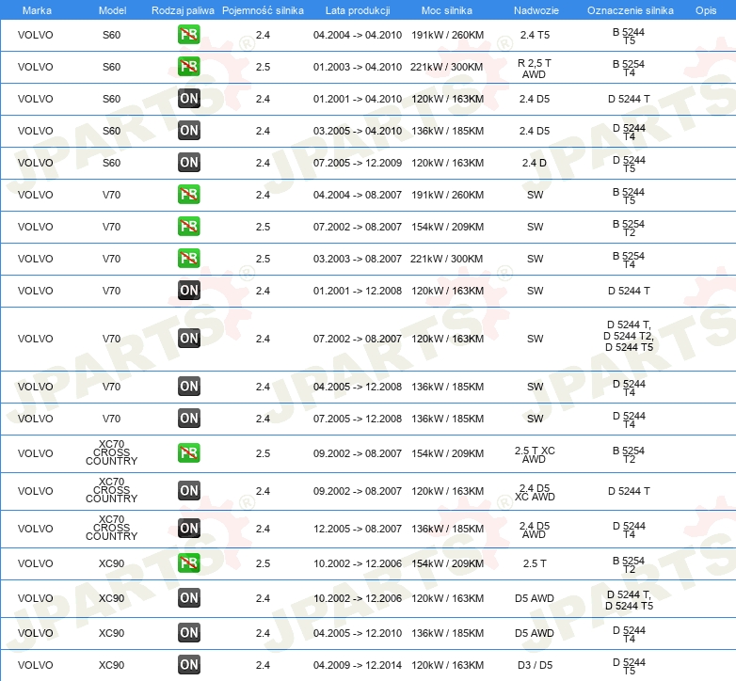Click ON diesel icon, S60 01.2001 row
The width and height of the screenshot is (736, 681).
point(188,99)
